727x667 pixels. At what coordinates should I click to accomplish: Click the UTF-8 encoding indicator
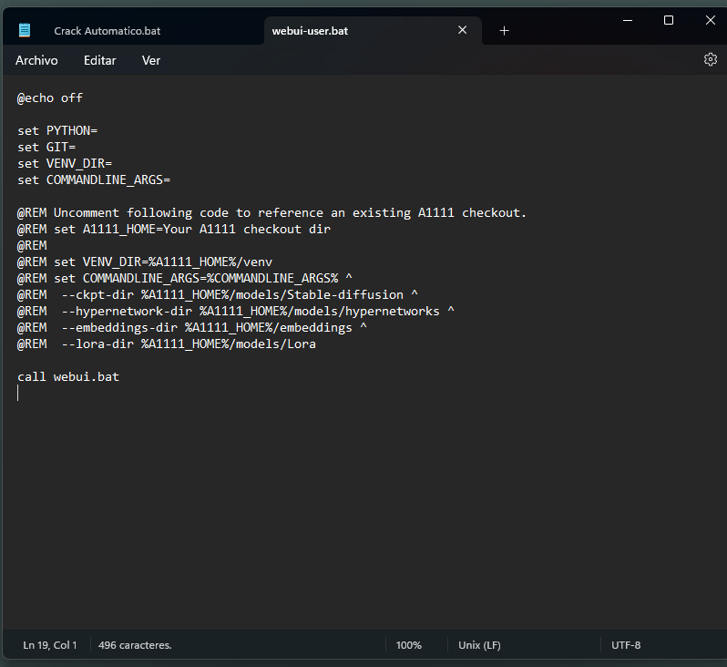pyautogui.click(x=626, y=645)
